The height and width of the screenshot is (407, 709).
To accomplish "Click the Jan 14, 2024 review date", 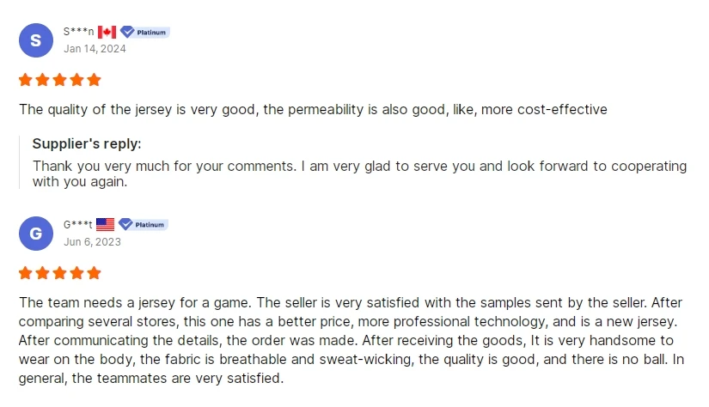I will tap(95, 48).
